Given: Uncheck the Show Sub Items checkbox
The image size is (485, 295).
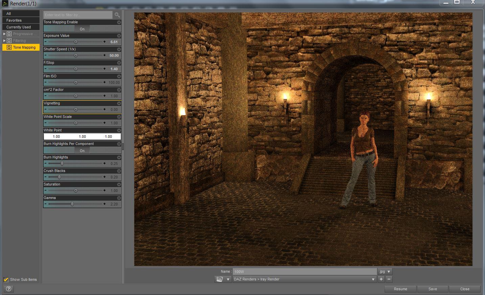Looking at the screenshot, I should point(6,279).
